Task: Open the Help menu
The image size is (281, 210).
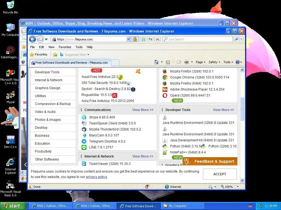Action: tap(90, 47)
